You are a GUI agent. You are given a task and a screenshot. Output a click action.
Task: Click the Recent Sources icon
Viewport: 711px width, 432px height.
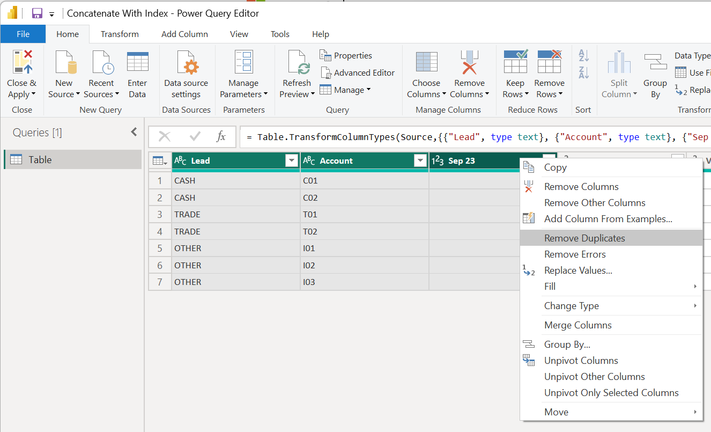tap(102, 62)
